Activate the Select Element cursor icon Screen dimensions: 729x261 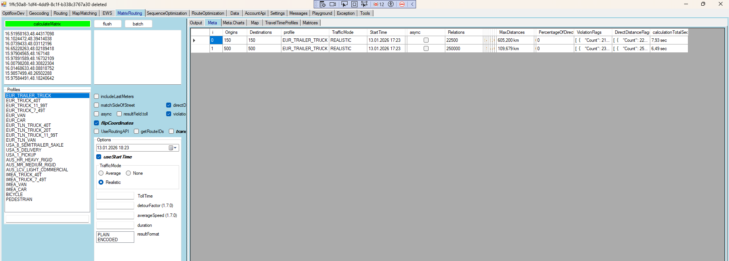[x=344, y=4]
